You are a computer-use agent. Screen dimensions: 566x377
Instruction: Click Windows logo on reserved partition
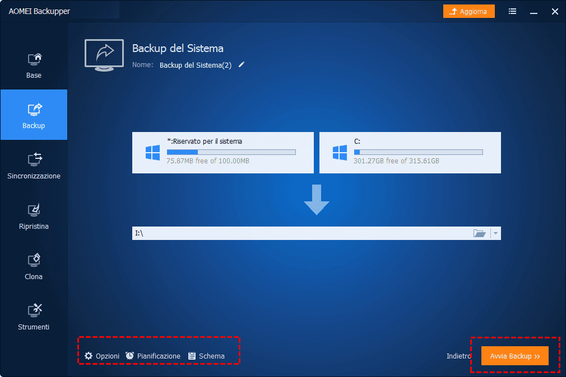152,153
